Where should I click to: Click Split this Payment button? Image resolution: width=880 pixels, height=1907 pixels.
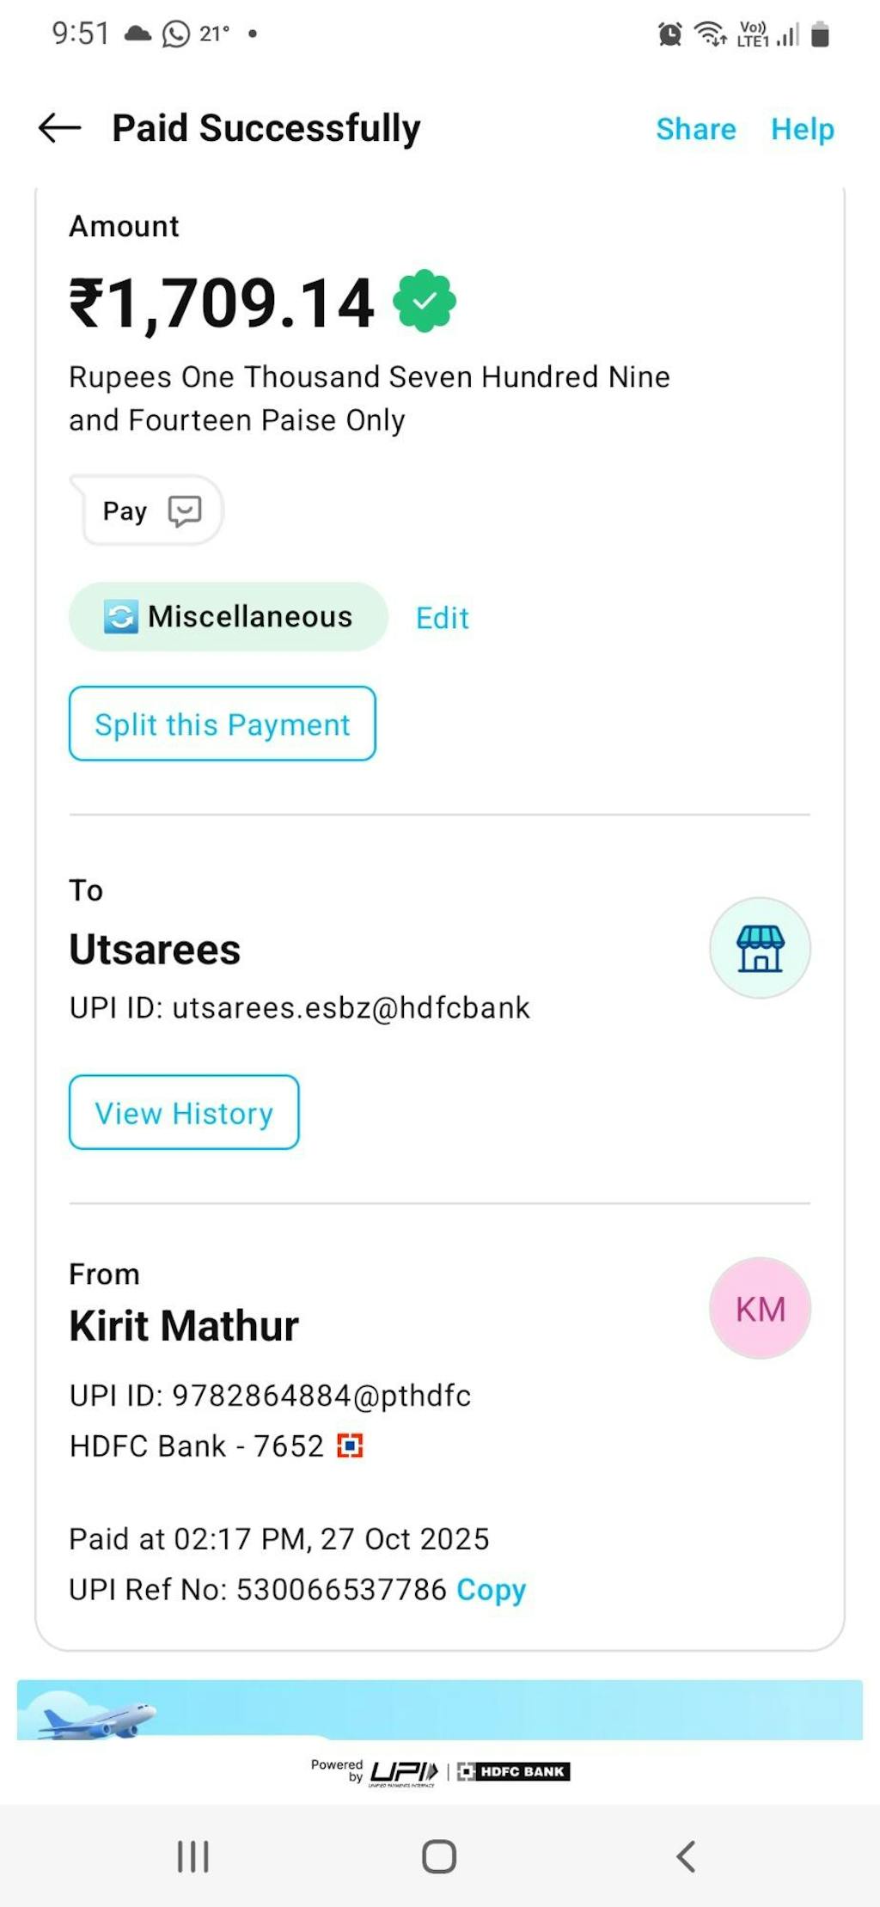pyautogui.click(x=223, y=724)
